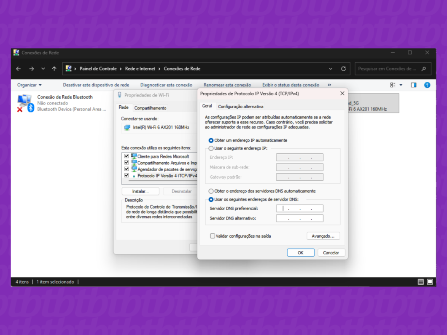Open the help question mark icon
The width and height of the screenshot is (447, 335).
427,85
